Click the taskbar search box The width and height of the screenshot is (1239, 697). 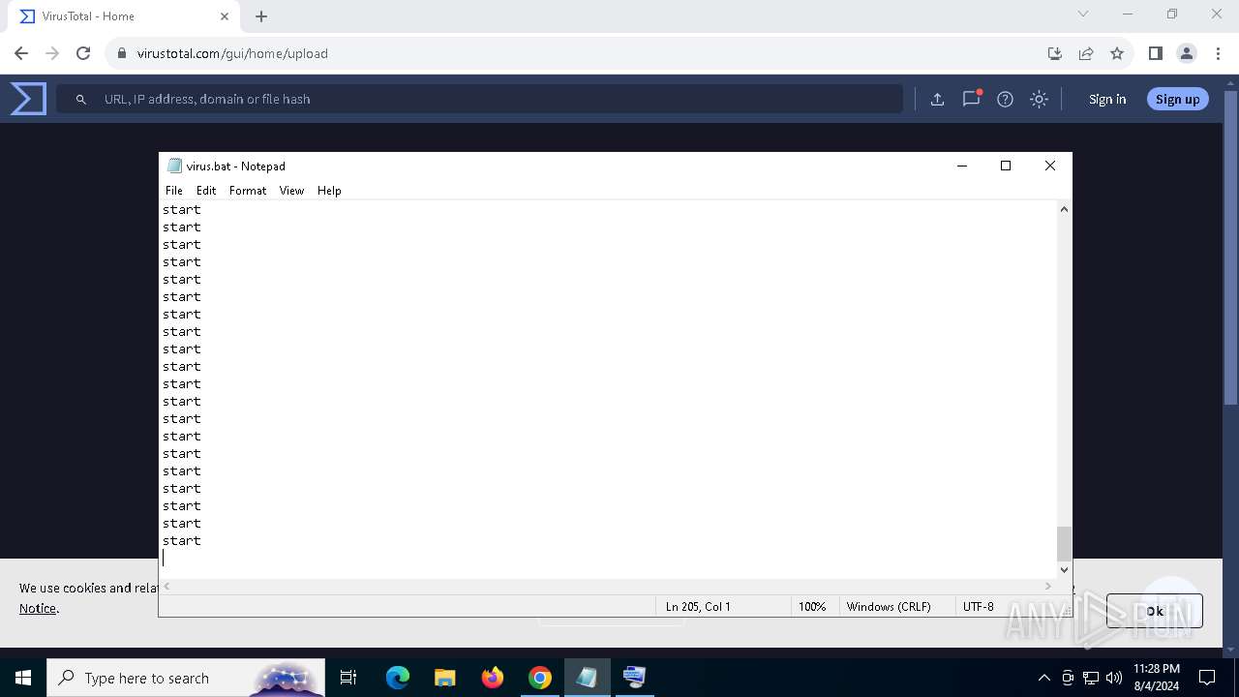pos(186,678)
